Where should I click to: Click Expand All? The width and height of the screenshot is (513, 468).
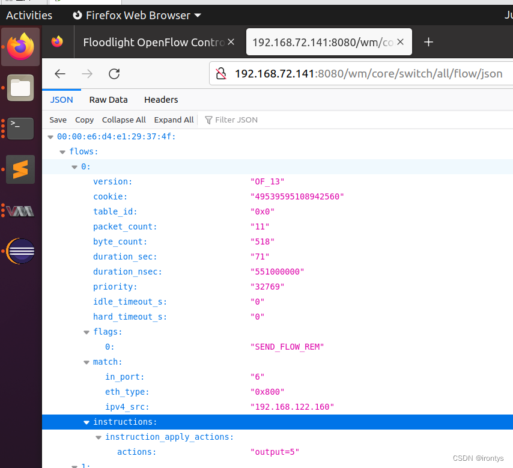pos(174,120)
